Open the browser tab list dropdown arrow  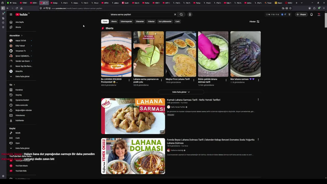tap(302, 3)
